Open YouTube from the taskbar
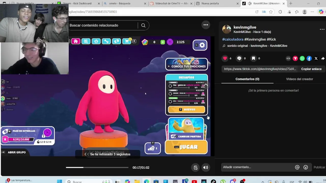The width and height of the screenshot is (326, 183). click(x=194, y=181)
